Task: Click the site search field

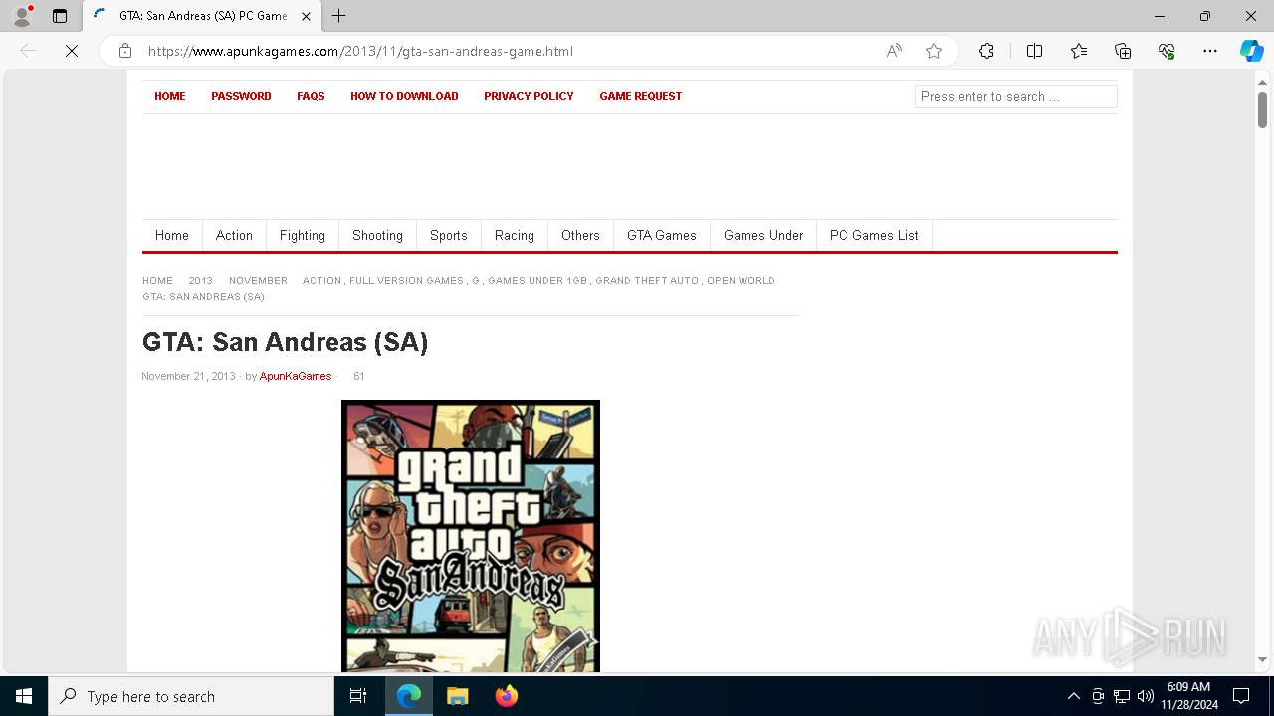Action: tap(1015, 96)
